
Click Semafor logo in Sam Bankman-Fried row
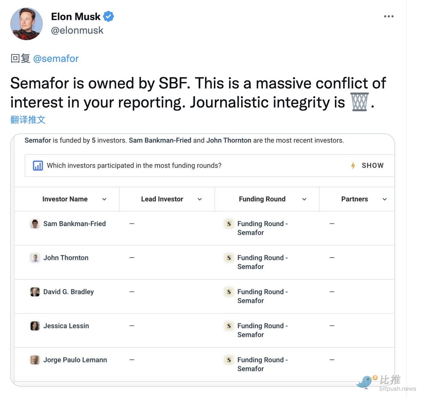[x=229, y=224]
